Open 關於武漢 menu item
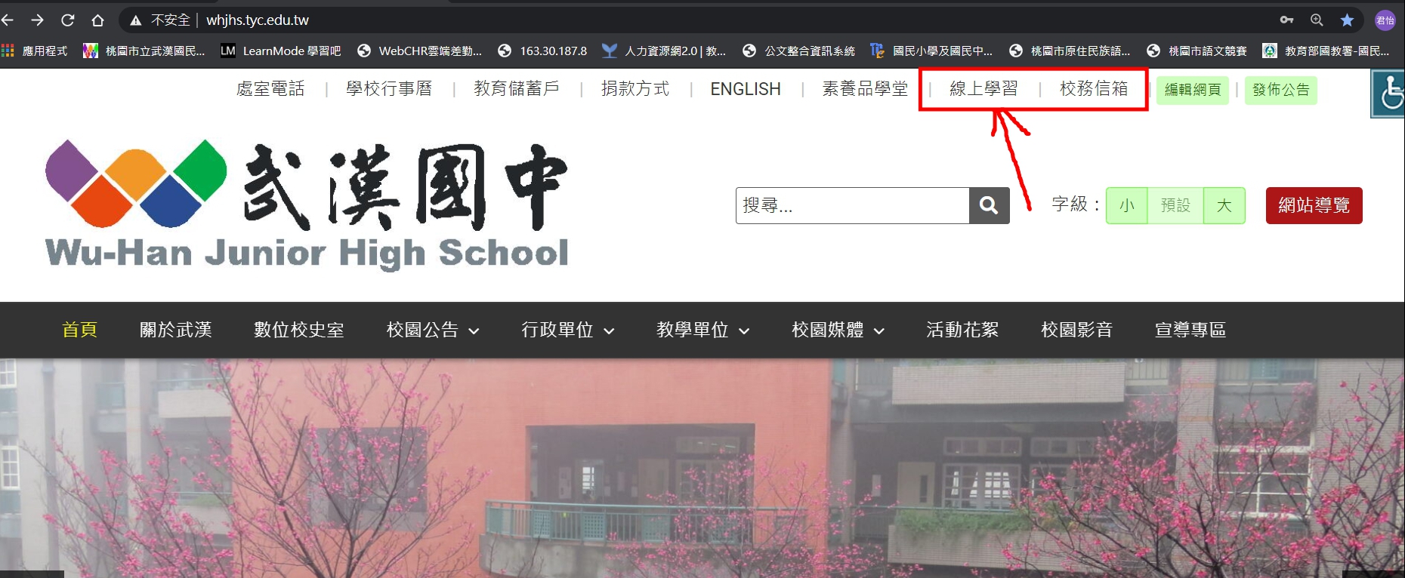The height and width of the screenshot is (578, 1405). click(176, 330)
